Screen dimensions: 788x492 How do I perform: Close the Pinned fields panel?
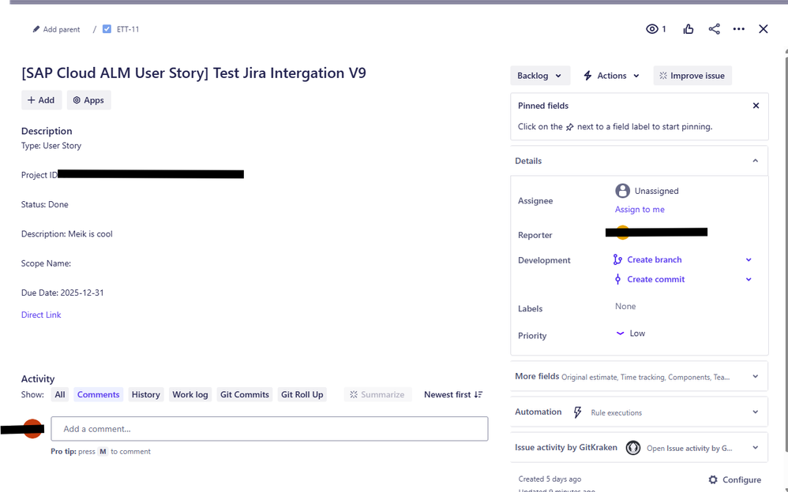coord(756,106)
